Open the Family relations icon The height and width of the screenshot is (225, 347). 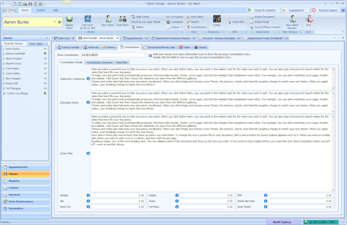tap(217, 19)
